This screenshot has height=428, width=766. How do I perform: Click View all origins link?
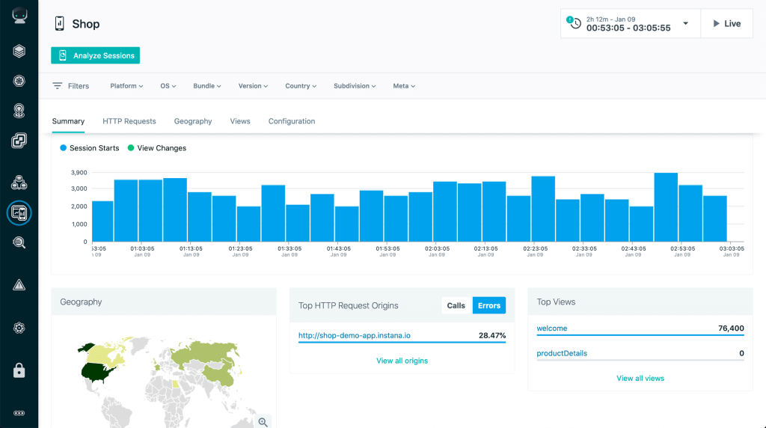(x=402, y=361)
